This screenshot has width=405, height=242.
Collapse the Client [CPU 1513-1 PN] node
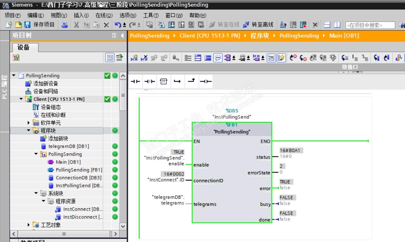pos(21,99)
